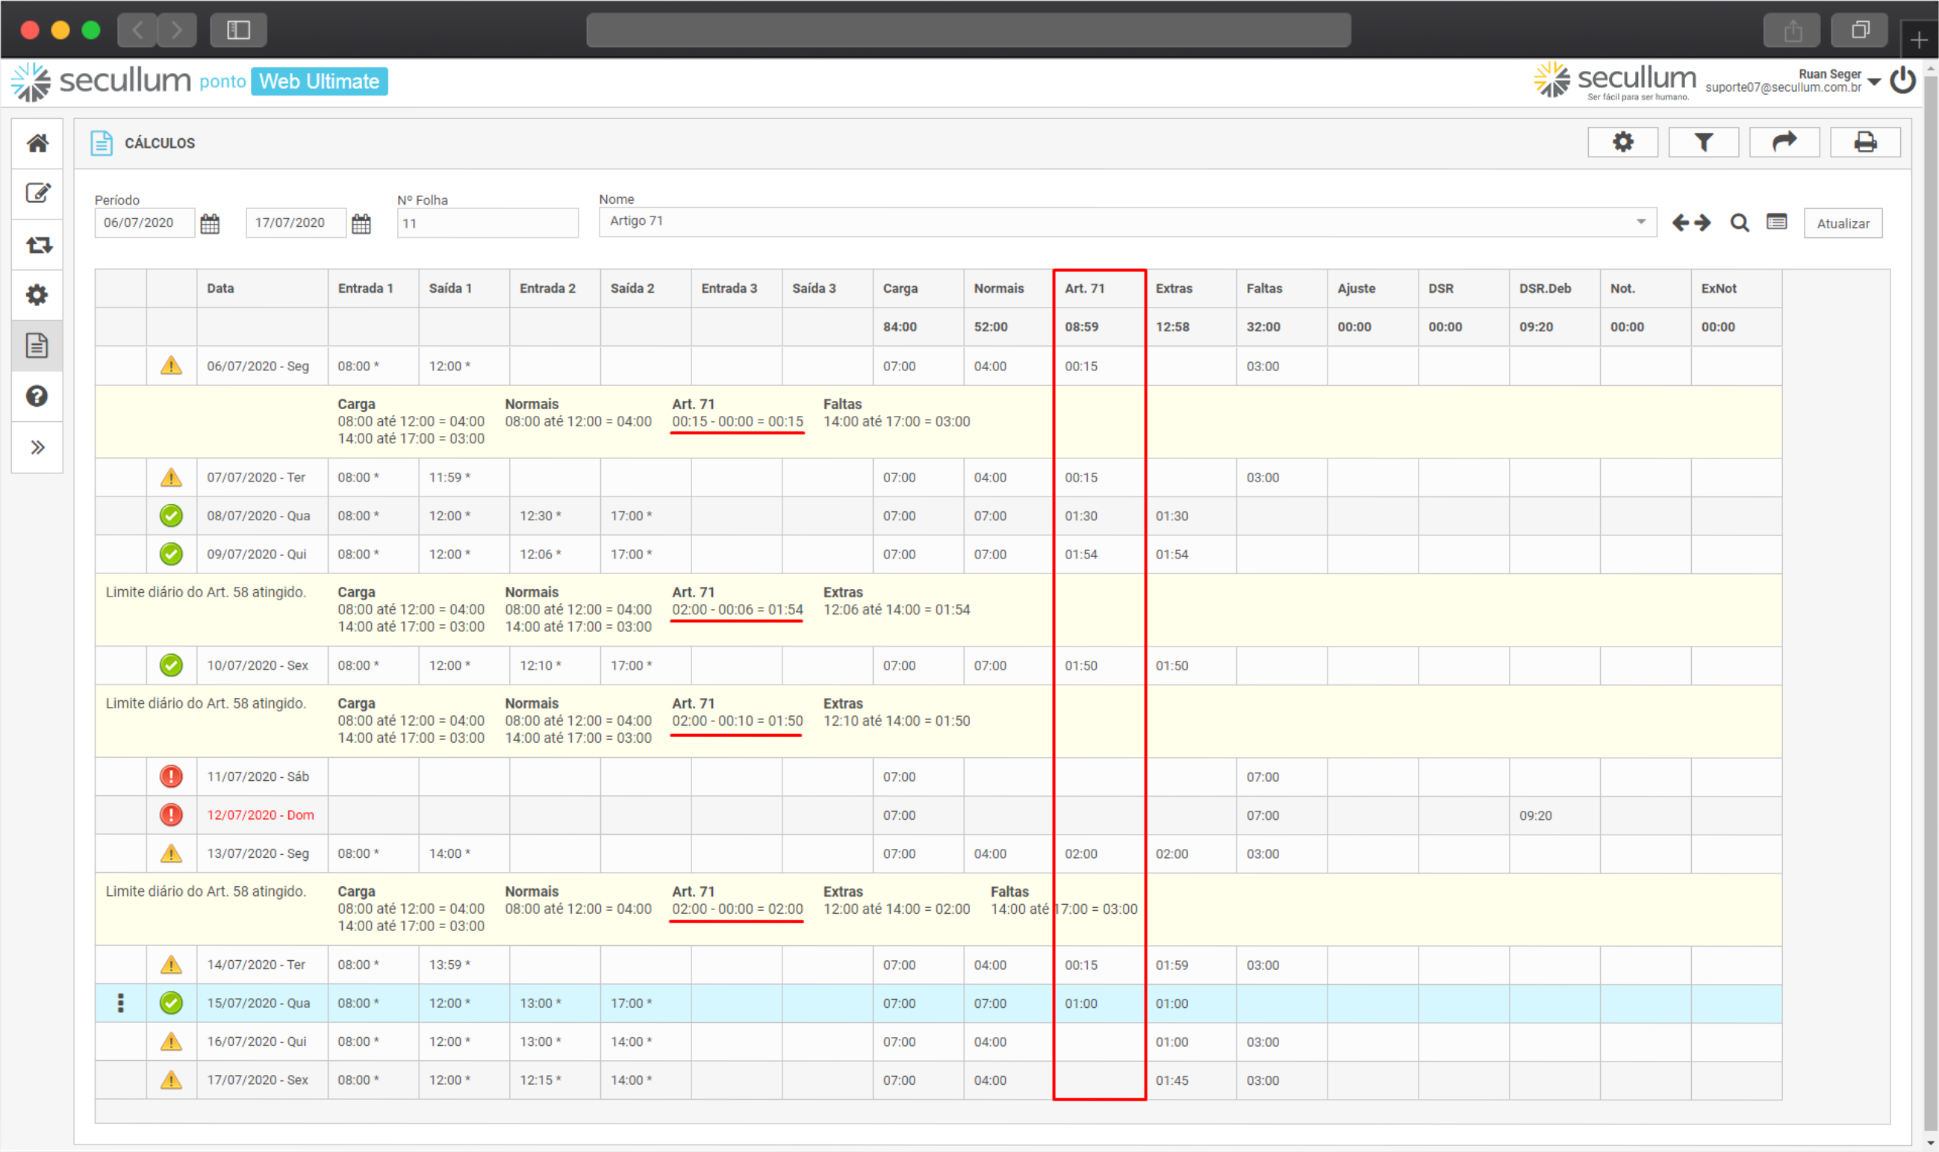The width and height of the screenshot is (1939, 1152).
Task: Open the Nome dropdown showing Artigo 71
Action: (1641, 222)
